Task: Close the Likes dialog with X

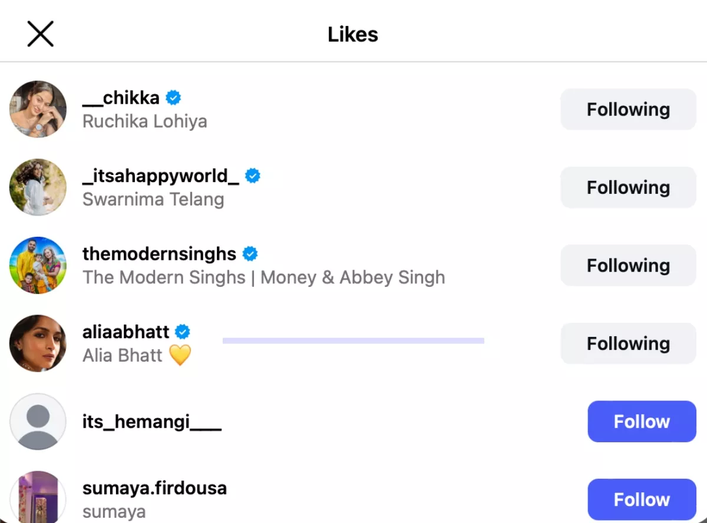Action: point(40,34)
